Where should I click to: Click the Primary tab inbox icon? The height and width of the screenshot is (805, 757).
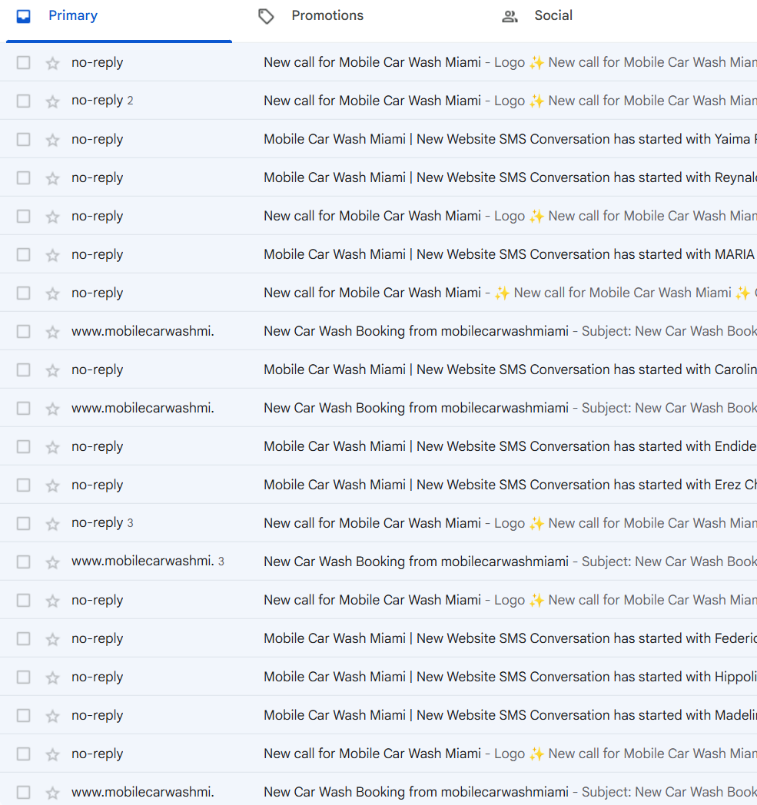tap(24, 15)
